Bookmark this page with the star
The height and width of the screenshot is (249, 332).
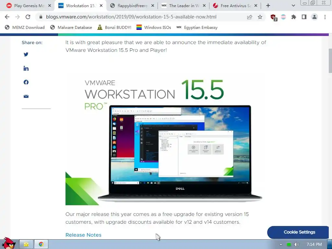click(x=260, y=17)
